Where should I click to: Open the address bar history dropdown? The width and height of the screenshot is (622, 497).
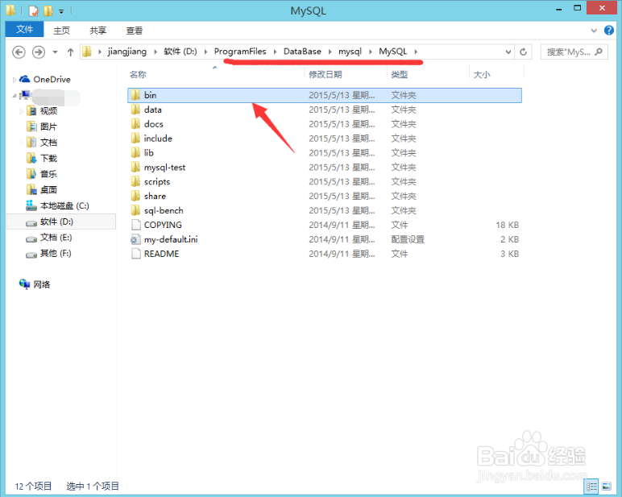508,52
